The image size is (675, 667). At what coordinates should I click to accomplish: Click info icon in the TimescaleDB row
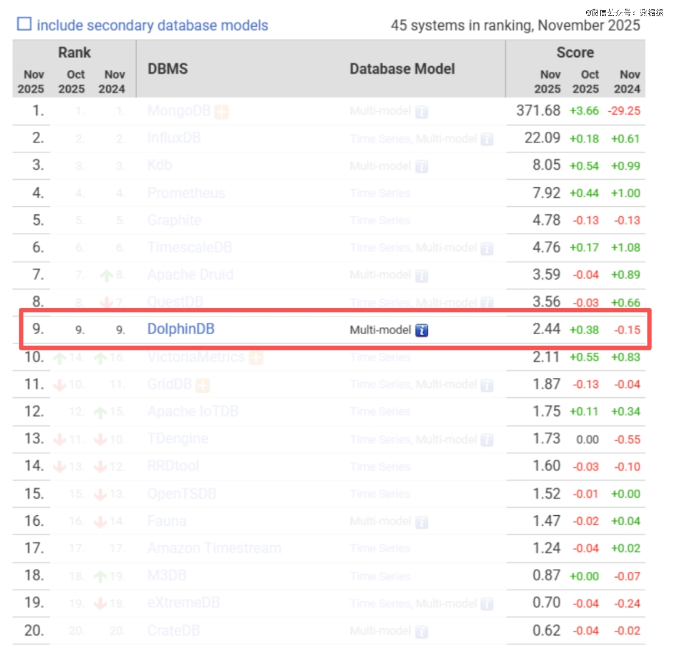point(486,249)
